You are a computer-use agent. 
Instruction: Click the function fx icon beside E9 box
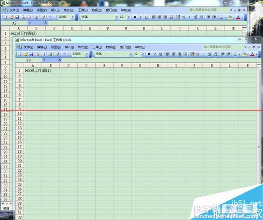click(59, 60)
